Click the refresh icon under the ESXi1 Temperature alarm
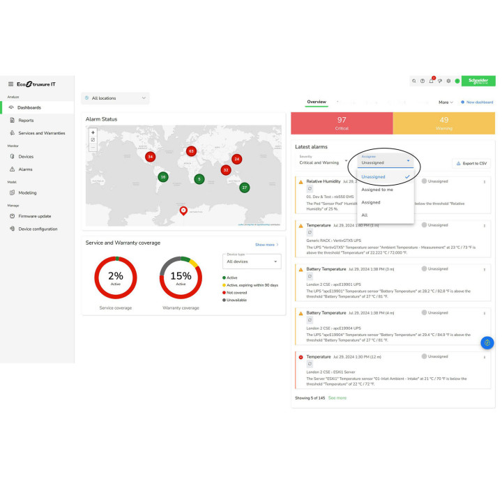 [310, 364]
